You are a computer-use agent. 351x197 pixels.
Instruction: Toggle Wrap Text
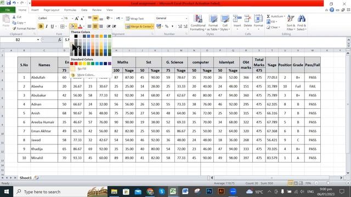click(135, 19)
